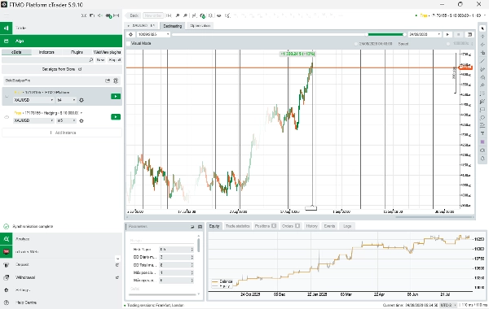The image size is (489, 309).
Task: Open the Events tab
Action: click(x=329, y=226)
